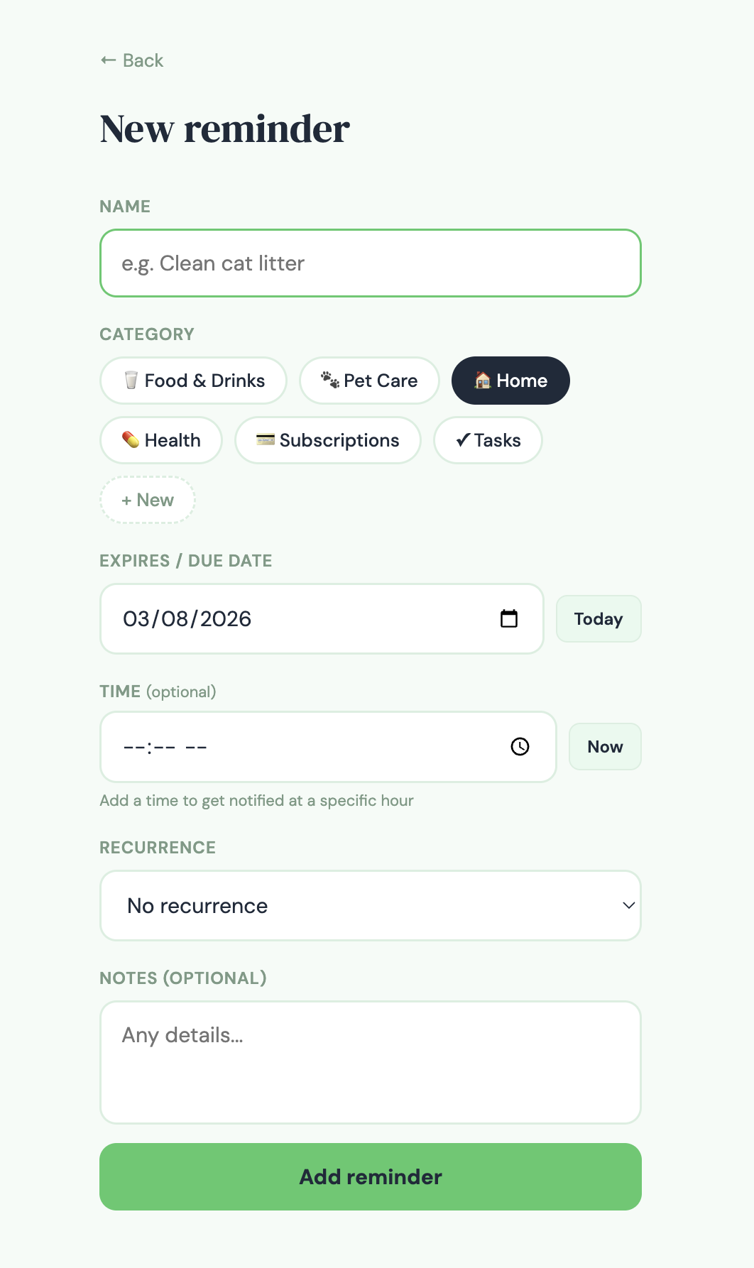Select the Health category
The width and height of the screenshot is (754, 1268).
tap(160, 440)
